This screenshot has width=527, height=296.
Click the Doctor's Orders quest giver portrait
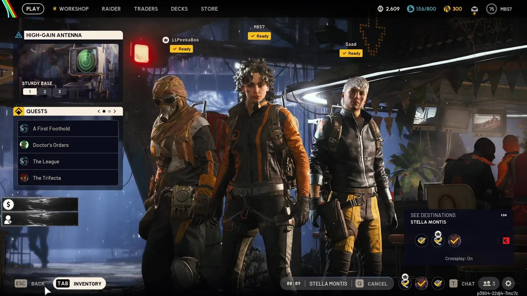(24, 145)
